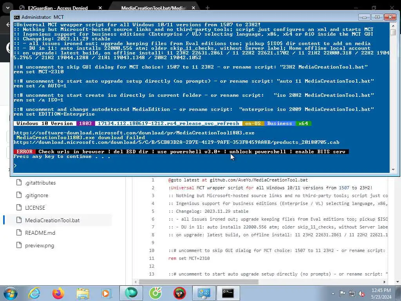Screen dimensions: 401x301
Task: Maximize the Administrator: MCT window
Action: point(377,17)
